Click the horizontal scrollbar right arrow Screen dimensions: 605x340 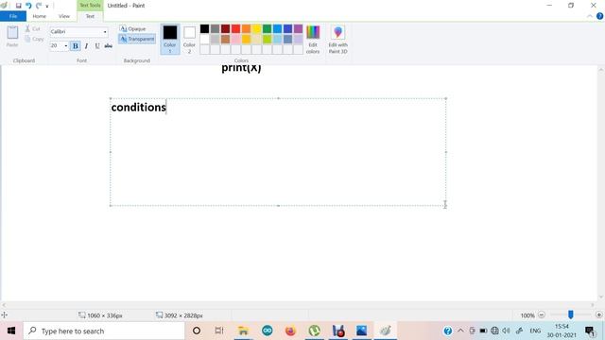(x=593, y=305)
